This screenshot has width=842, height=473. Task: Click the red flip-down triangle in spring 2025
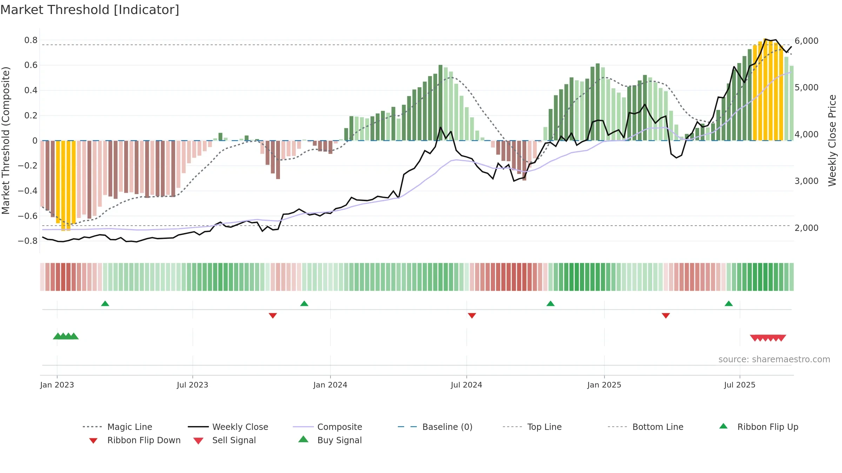666,316
